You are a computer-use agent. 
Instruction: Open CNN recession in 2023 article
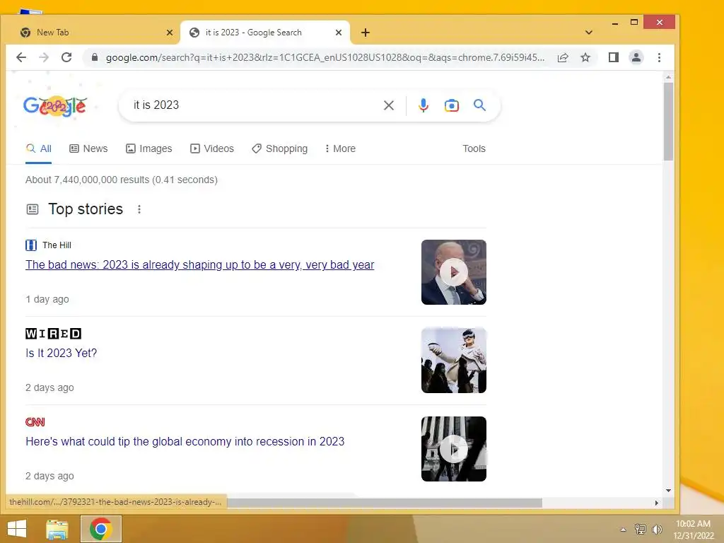(x=185, y=441)
